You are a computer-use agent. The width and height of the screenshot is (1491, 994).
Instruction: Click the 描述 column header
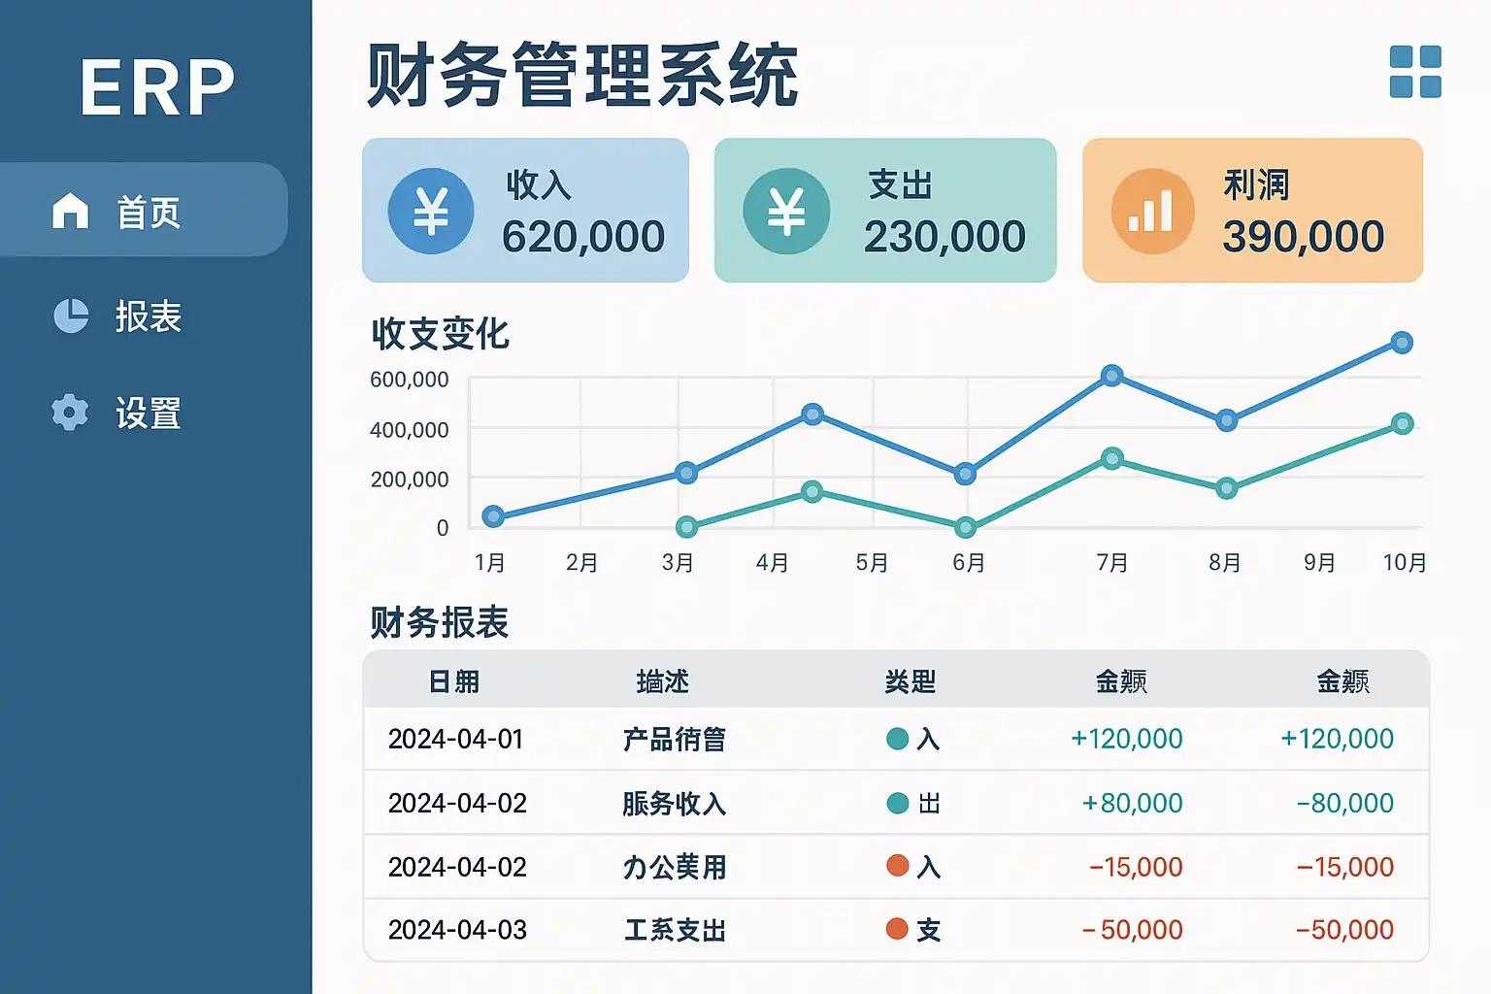[663, 681]
